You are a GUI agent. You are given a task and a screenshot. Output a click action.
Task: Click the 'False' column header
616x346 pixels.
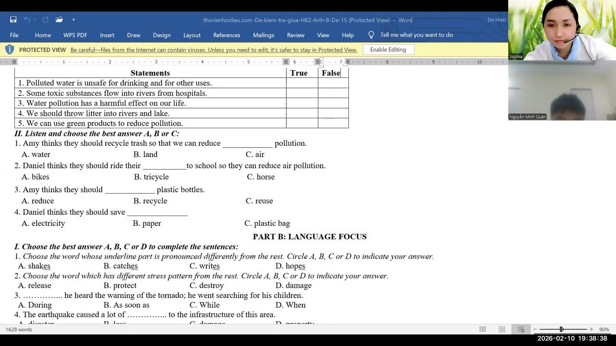(331, 73)
